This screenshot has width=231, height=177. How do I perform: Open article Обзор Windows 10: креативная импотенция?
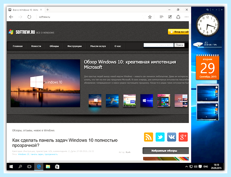pos(130,65)
